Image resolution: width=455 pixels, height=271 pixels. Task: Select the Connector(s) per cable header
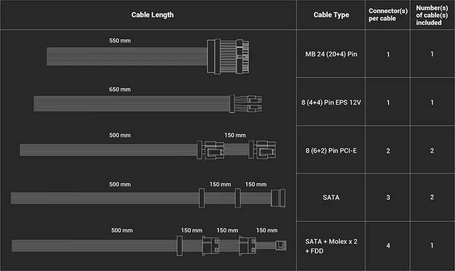click(x=388, y=14)
